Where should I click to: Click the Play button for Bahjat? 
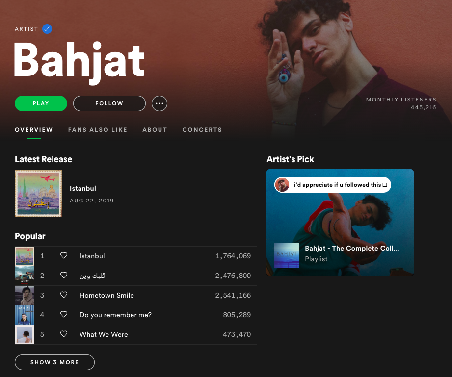pyautogui.click(x=41, y=103)
